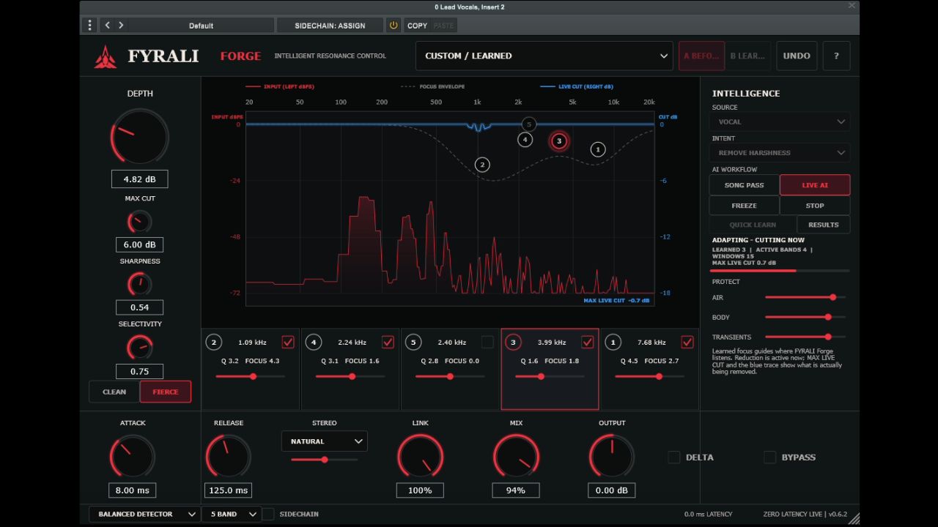Screen dimensions: 938x527
Task: Switch to A/B slot A
Action: [x=701, y=56]
